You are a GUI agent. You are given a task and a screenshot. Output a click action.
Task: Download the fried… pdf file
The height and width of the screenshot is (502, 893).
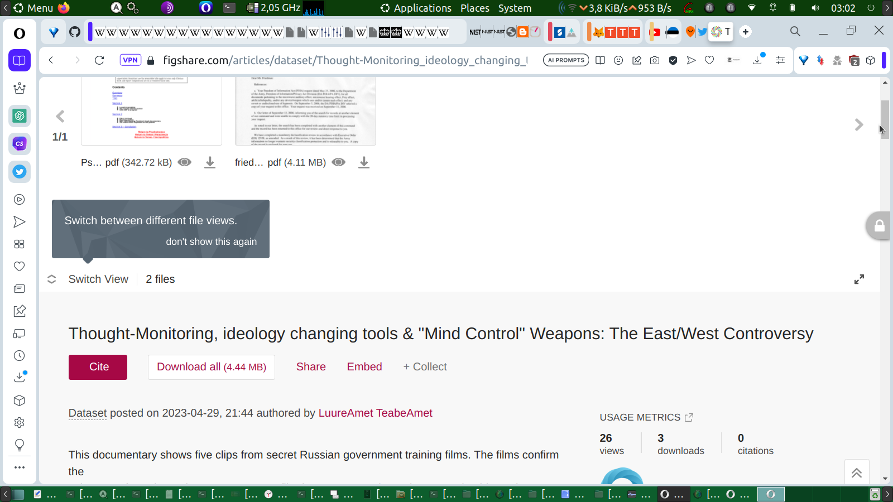(364, 162)
